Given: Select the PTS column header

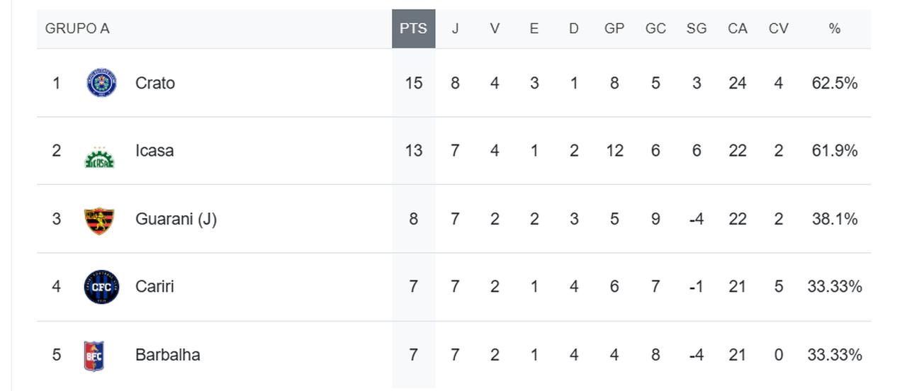Looking at the screenshot, I should click(x=414, y=28).
